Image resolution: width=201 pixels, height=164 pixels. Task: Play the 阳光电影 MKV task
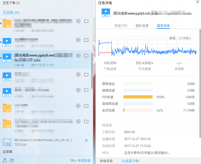78,56
